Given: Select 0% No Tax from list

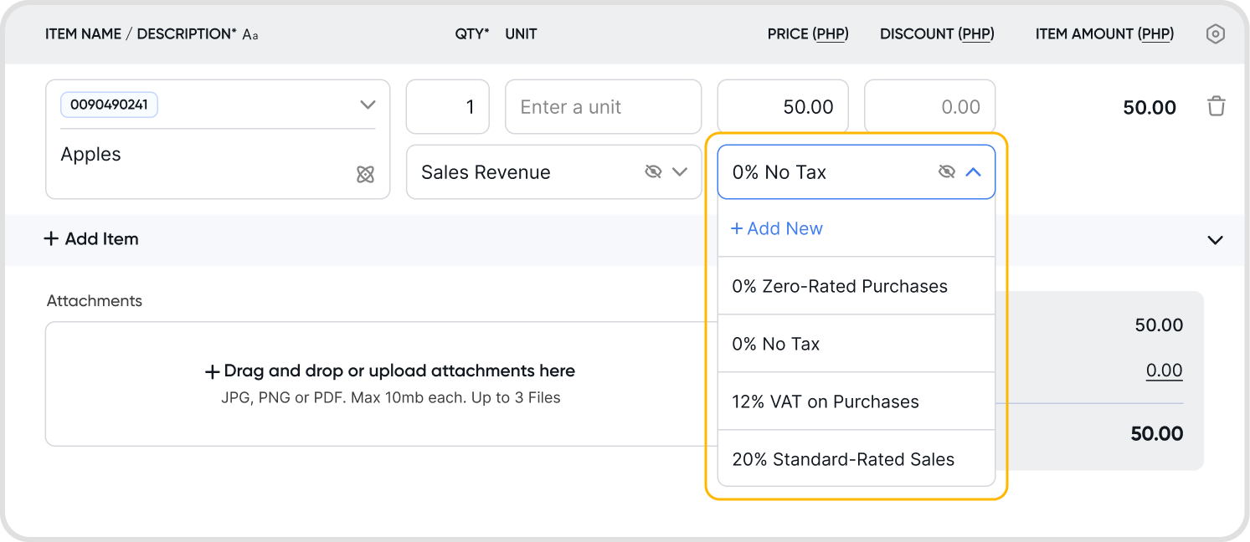Looking at the screenshot, I should pos(776,344).
